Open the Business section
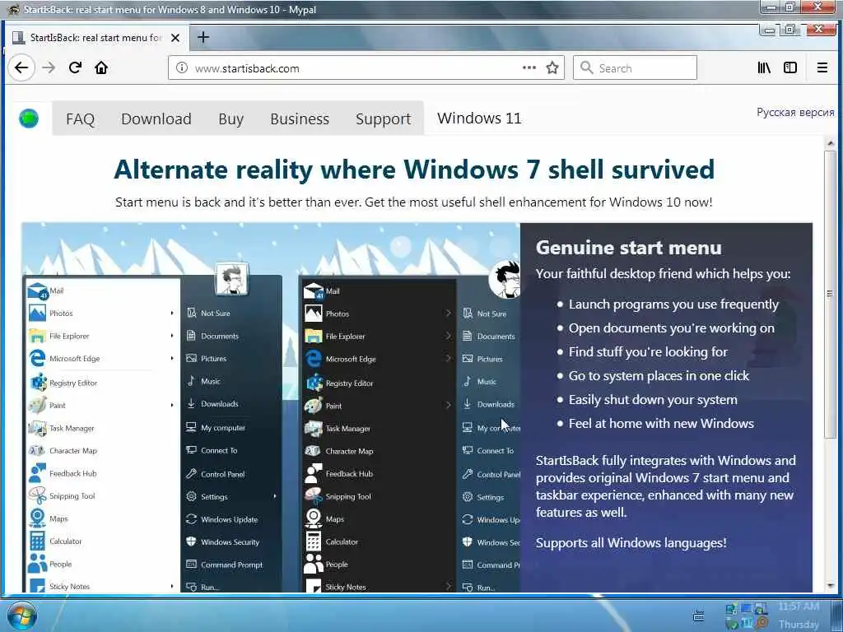843x632 pixels. (300, 118)
